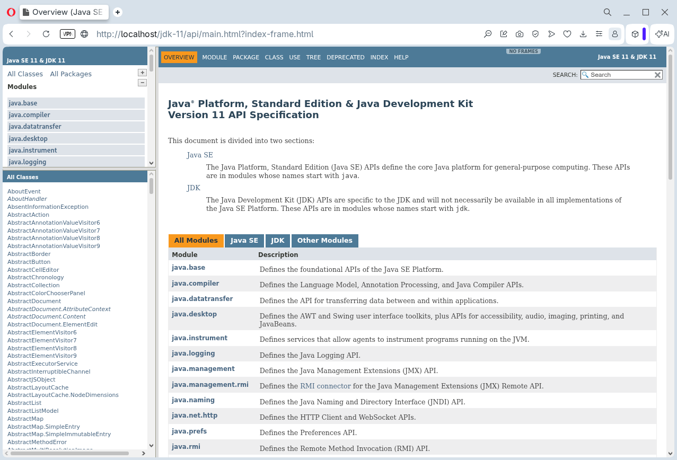Click the zoom out magnifier icon
677x460 pixels.
[488, 34]
